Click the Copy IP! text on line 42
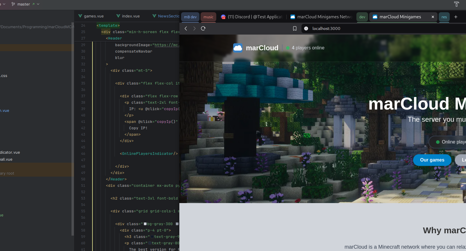The width and height of the screenshot is (466, 251). 138,128
